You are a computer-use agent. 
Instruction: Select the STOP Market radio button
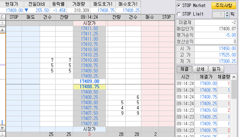[179, 6]
